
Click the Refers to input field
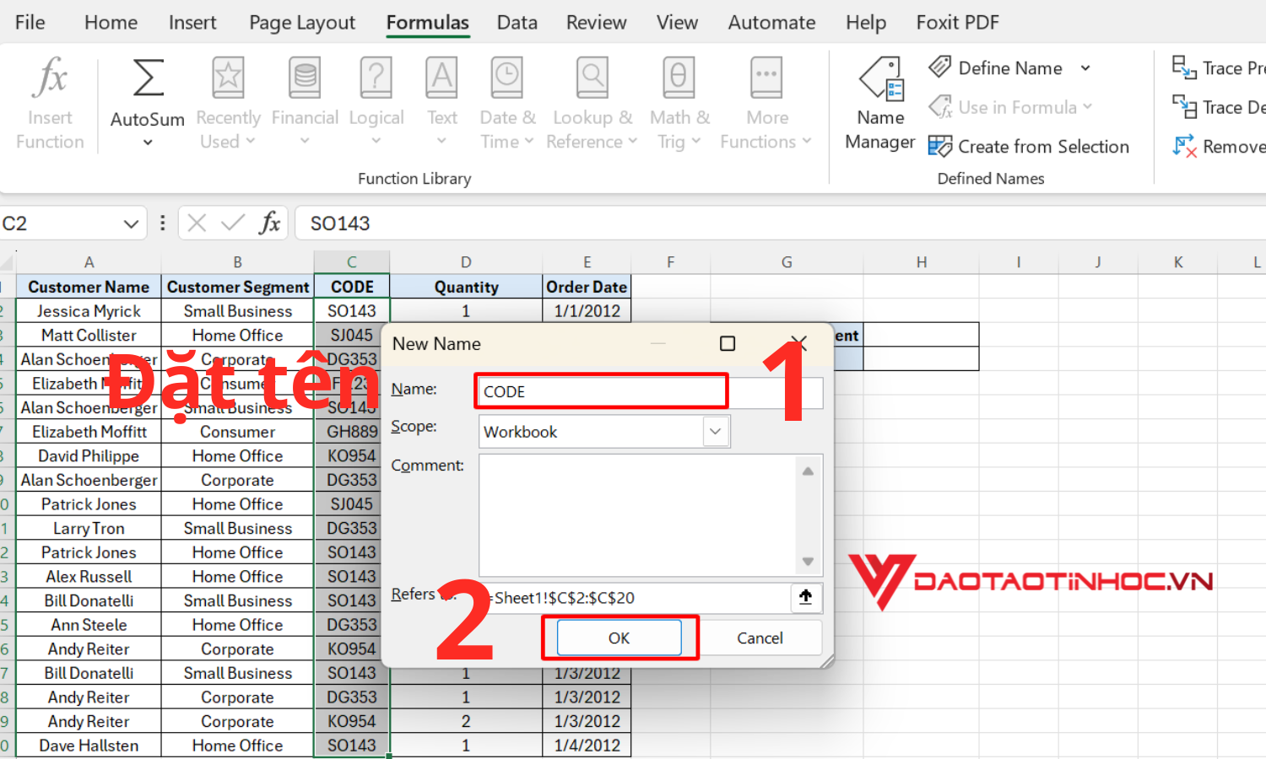click(x=635, y=598)
